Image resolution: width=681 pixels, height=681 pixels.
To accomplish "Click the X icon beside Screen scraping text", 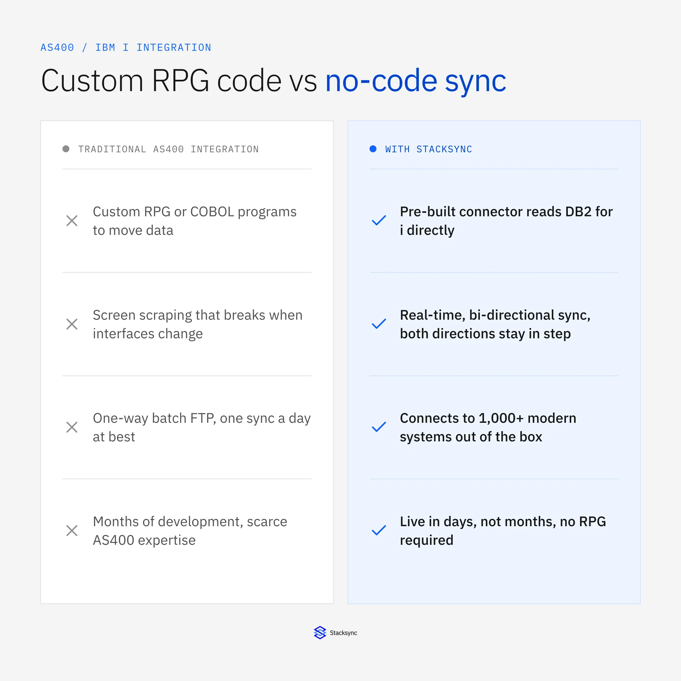I will (x=72, y=324).
